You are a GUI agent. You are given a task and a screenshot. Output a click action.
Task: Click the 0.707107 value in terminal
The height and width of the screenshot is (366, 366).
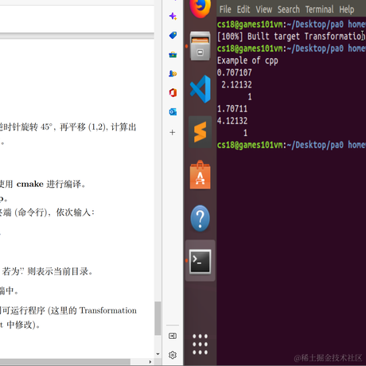tap(234, 72)
